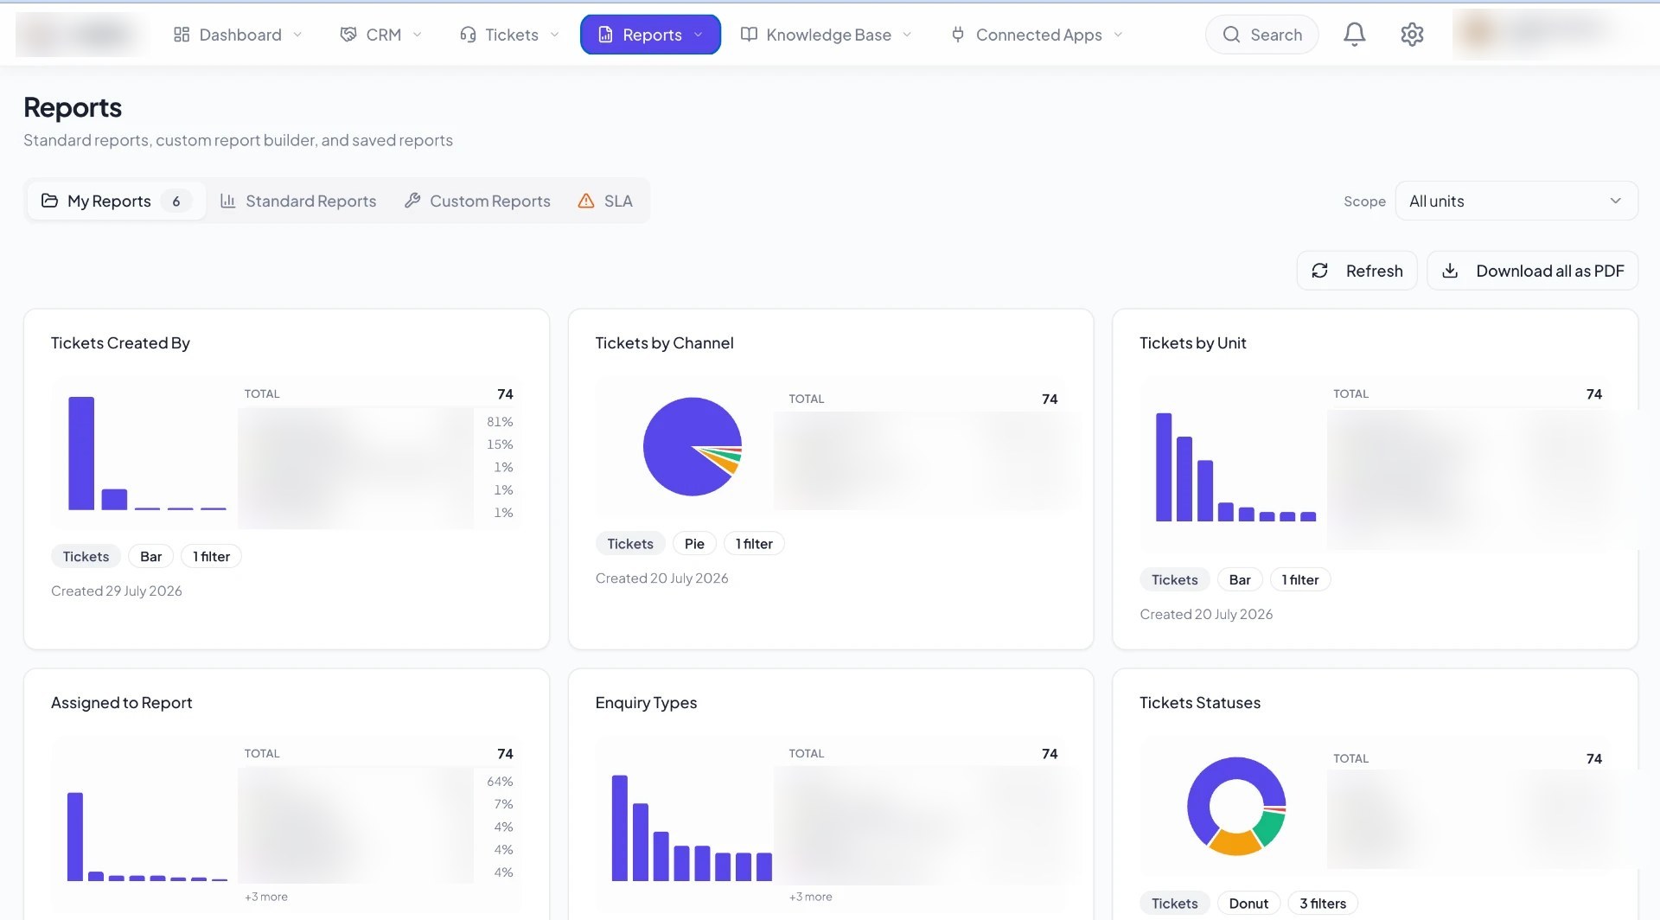Click the Search button
This screenshot has width=1660, height=920.
click(1261, 35)
